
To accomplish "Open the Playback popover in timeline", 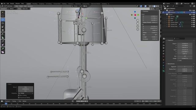I will 8,101.
